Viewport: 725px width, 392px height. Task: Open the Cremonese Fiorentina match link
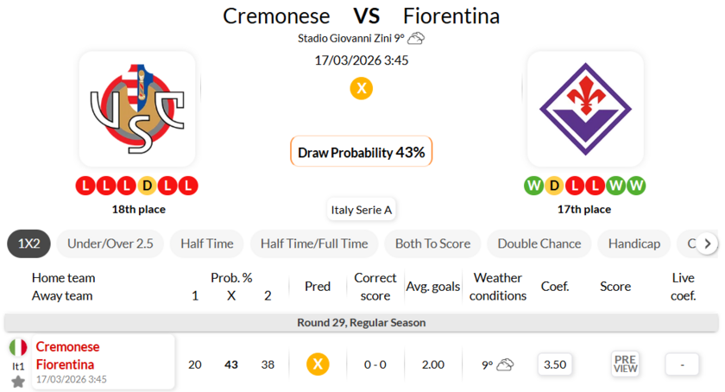(67, 355)
